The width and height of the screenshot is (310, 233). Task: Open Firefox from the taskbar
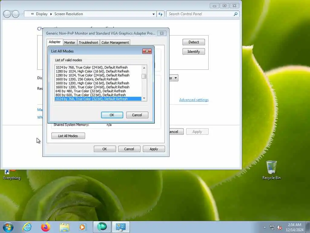45,227
